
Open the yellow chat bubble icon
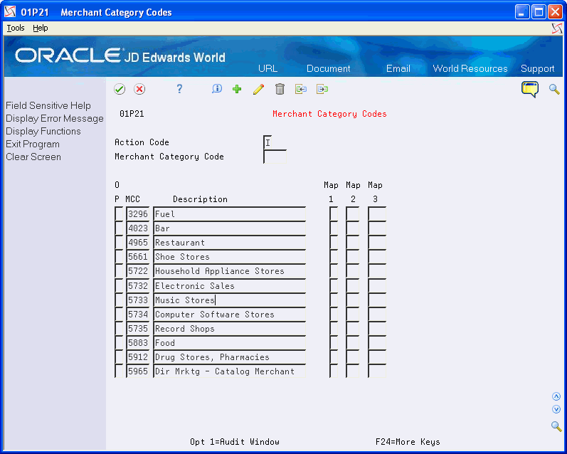click(x=530, y=90)
